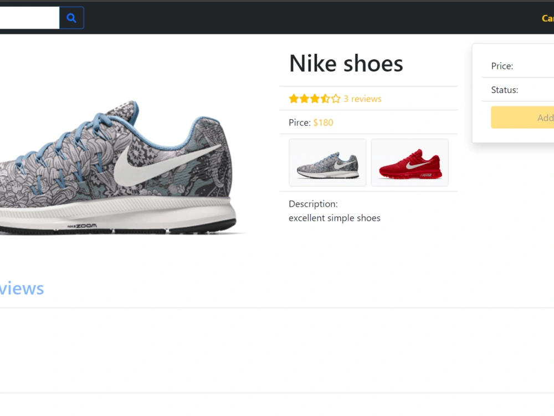Open the 3 reviews link
554x416 pixels.
click(x=362, y=99)
